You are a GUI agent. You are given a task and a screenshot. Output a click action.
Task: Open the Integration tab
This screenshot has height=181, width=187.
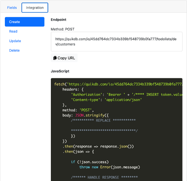[35, 7]
